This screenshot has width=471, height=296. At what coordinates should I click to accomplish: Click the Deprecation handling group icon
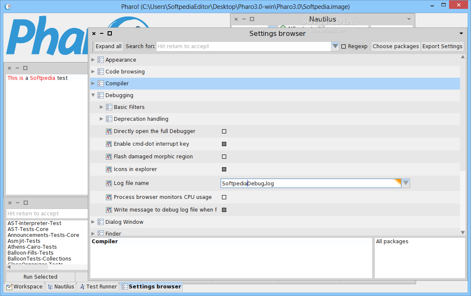coord(109,119)
